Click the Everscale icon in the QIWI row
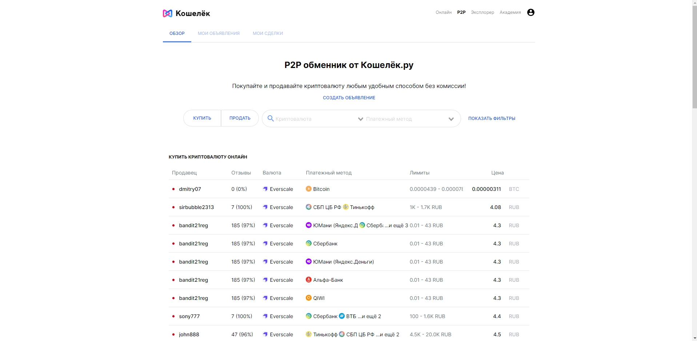 265,298
